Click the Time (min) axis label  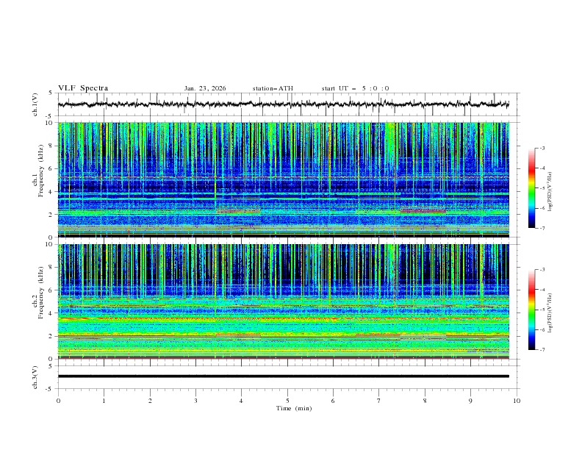click(295, 408)
